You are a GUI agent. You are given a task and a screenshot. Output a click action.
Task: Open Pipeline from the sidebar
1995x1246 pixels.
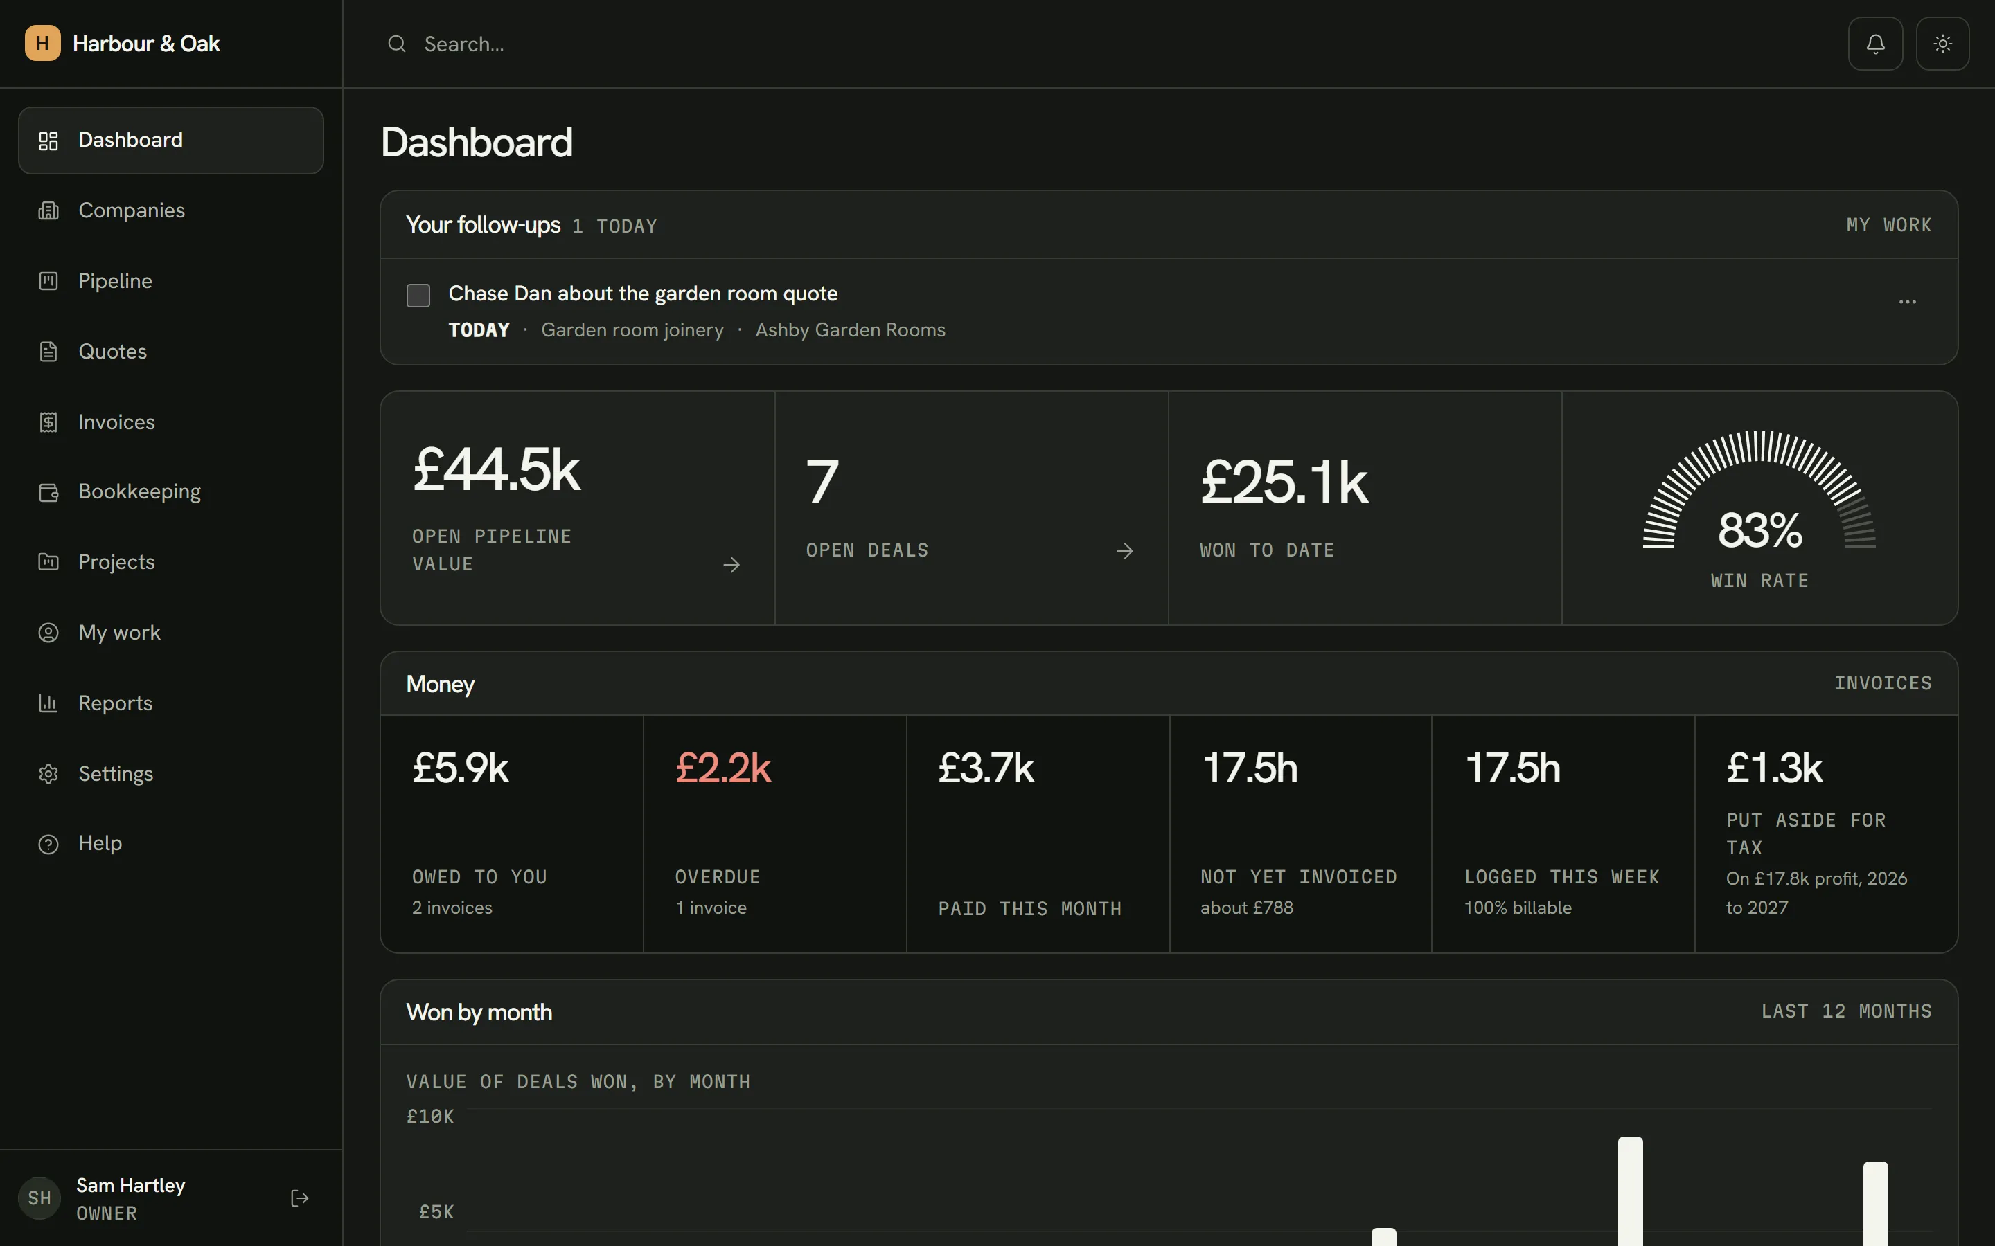[170, 281]
